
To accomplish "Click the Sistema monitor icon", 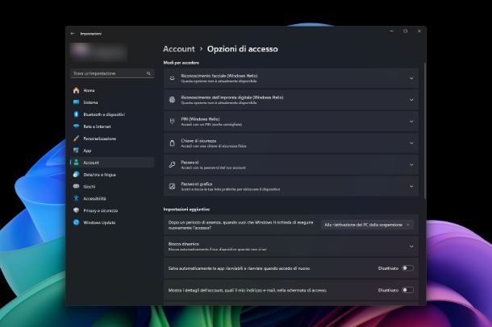I will pyautogui.click(x=76, y=102).
